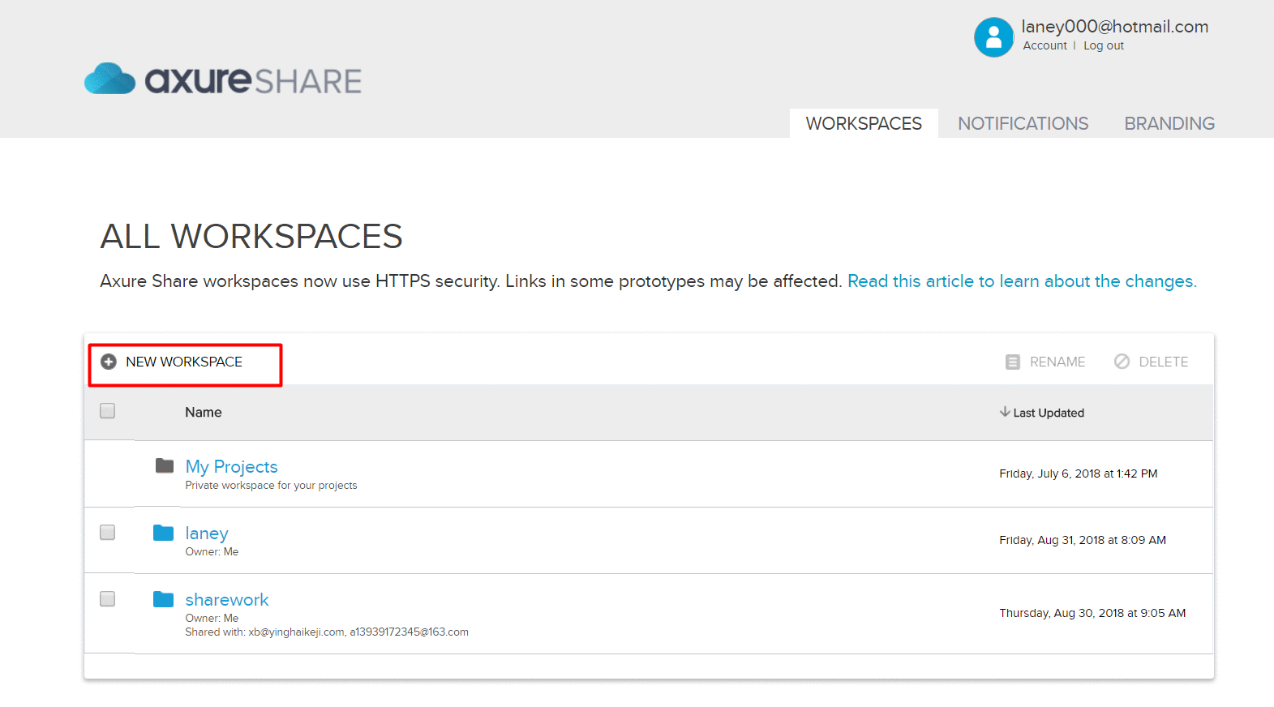This screenshot has height=707, width=1274.
Task: Click the Name column header
Action: [203, 412]
